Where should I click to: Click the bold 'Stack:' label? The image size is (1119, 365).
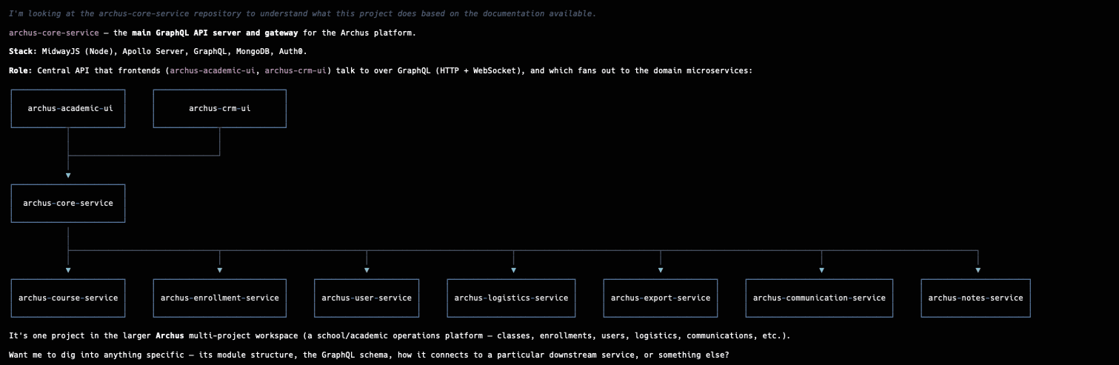(x=23, y=52)
